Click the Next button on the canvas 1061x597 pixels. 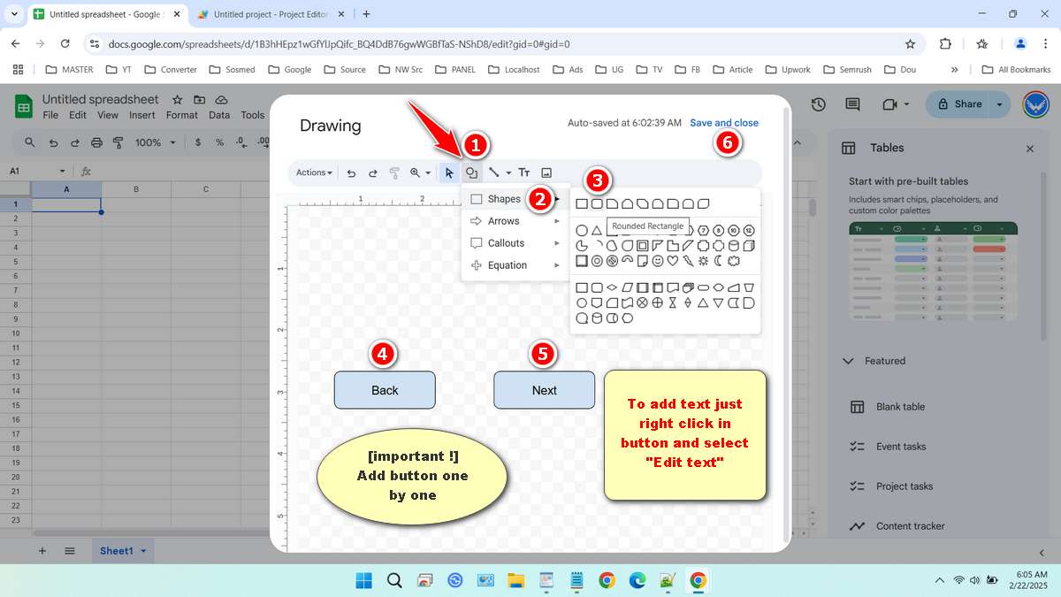pyautogui.click(x=544, y=390)
